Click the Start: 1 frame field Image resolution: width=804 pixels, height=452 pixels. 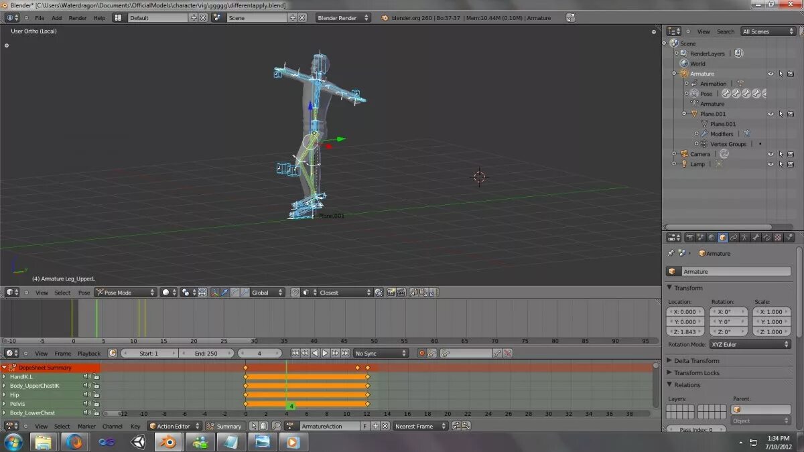pyautogui.click(x=148, y=353)
